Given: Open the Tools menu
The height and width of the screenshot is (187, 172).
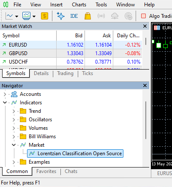Looking at the screenshot, I should 101,5.
